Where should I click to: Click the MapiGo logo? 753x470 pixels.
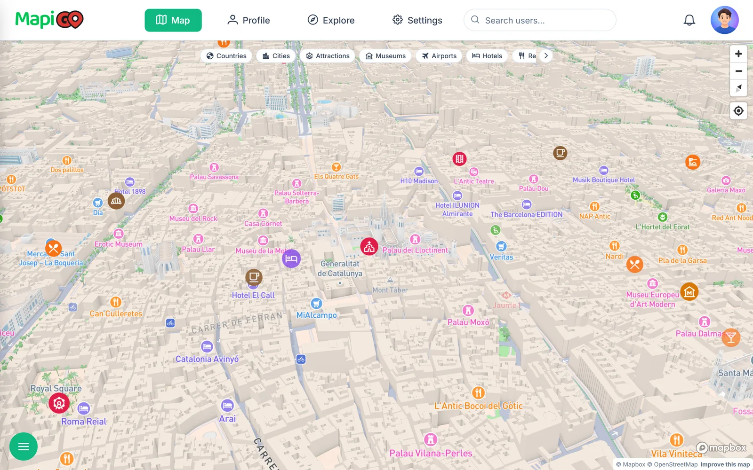tap(49, 20)
